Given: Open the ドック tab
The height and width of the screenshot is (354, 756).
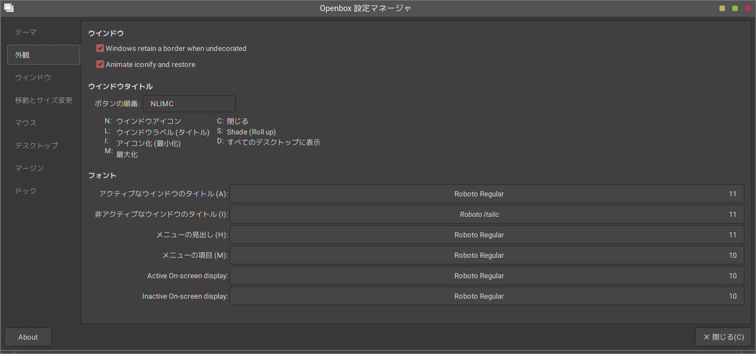Looking at the screenshot, I should pyautogui.click(x=43, y=191).
